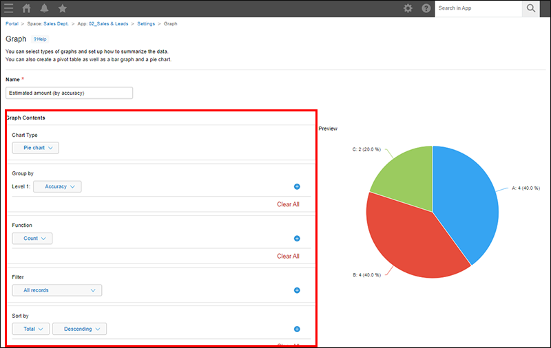
Task: Click the blue pie slice A
Action: pos(465,199)
